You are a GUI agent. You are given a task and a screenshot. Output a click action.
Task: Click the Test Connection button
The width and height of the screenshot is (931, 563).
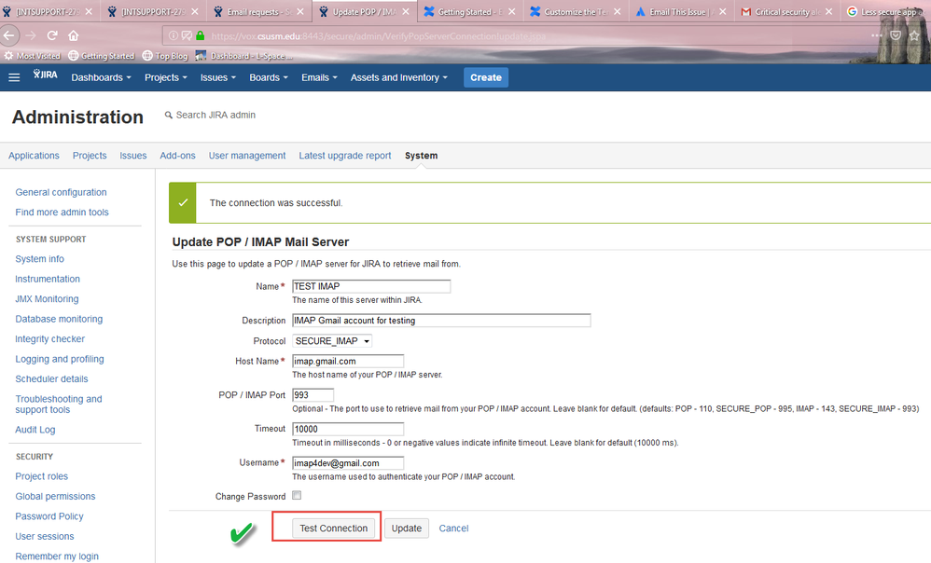[x=334, y=528]
